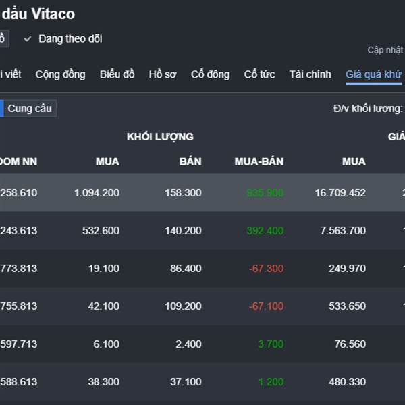405x405 pixels.
Task: Select the Cổ tức tab
Action: coord(259,74)
